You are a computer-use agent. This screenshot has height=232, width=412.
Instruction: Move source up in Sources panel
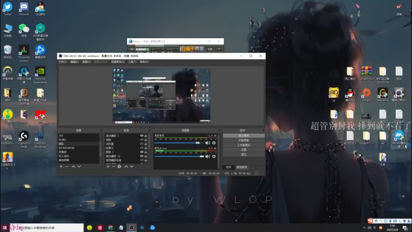[x=126, y=167]
